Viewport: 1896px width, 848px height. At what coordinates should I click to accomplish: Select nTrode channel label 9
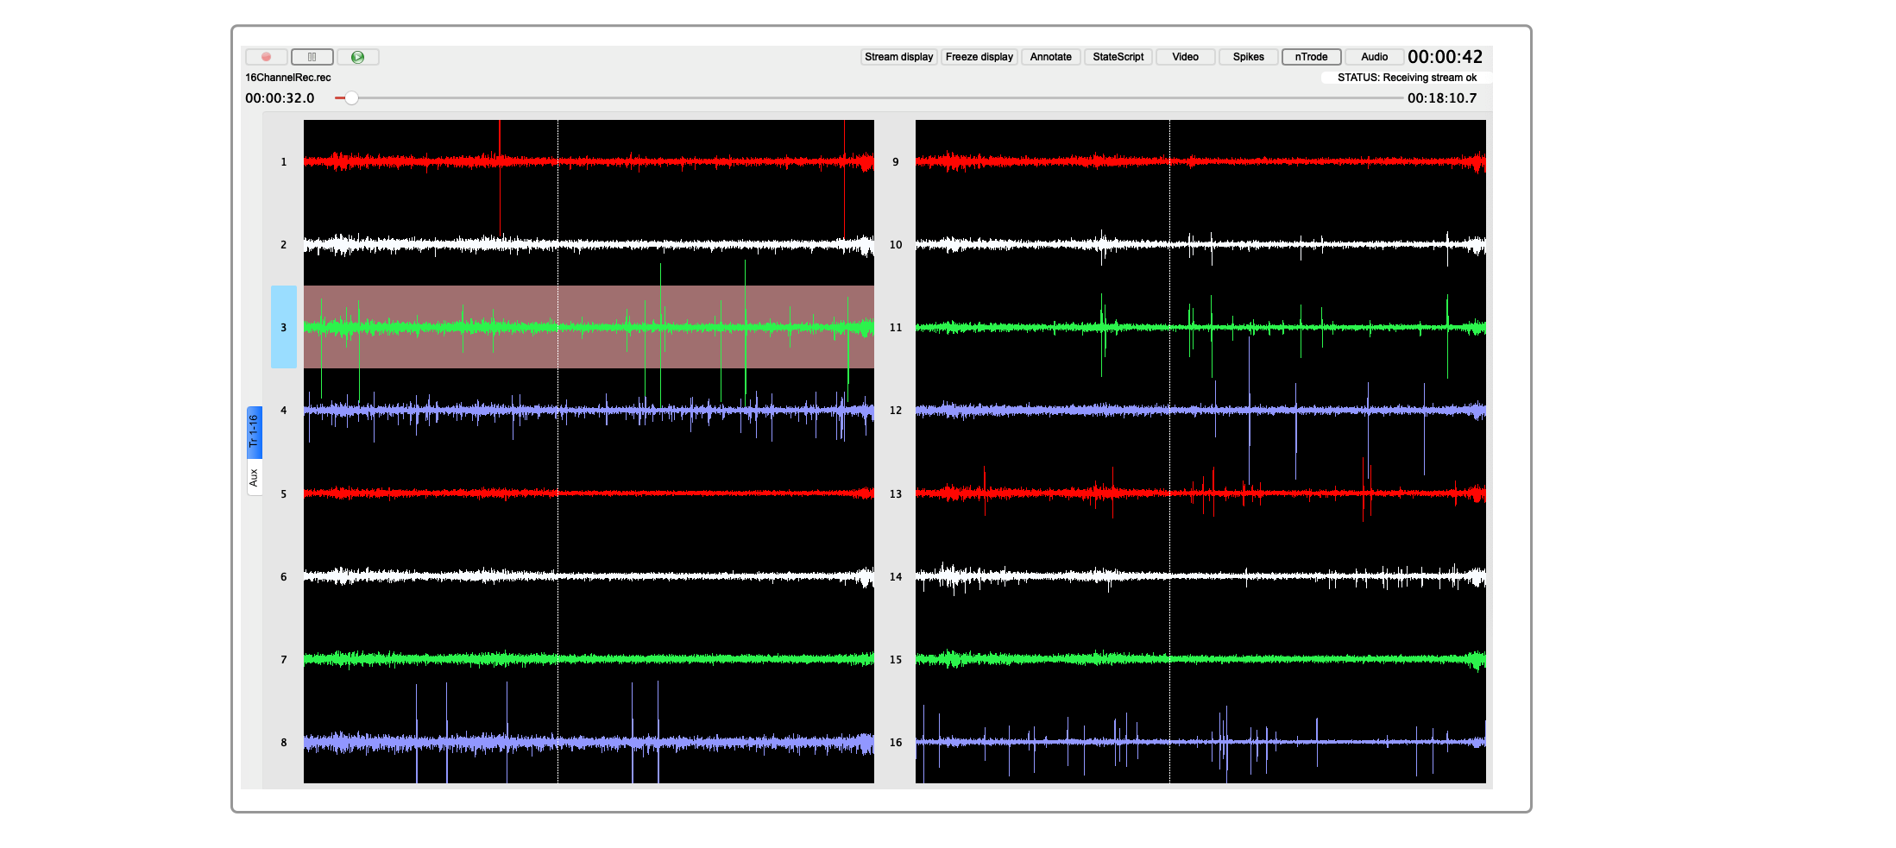(x=896, y=161)
